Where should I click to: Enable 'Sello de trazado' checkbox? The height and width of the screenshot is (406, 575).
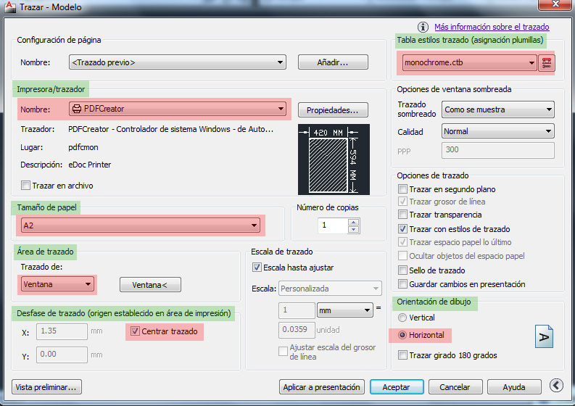point(402,270)
